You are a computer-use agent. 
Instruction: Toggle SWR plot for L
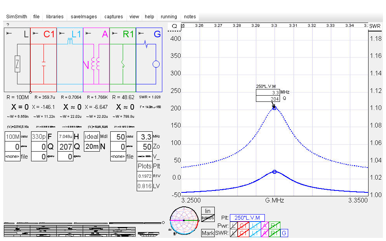(x=234, y=233)
